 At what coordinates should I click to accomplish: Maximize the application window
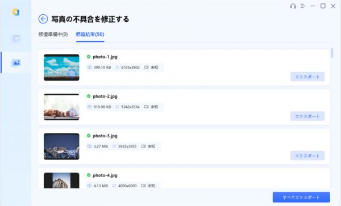click(x=323, y=6)
